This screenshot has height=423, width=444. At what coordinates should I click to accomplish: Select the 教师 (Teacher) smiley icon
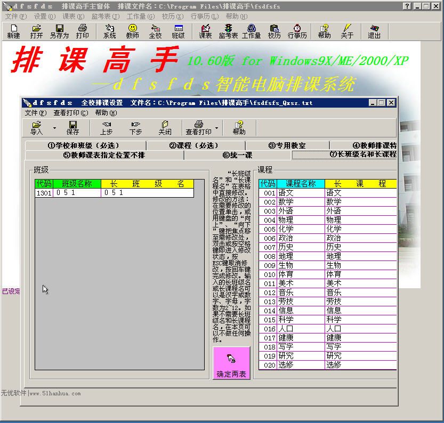[132, 31]
